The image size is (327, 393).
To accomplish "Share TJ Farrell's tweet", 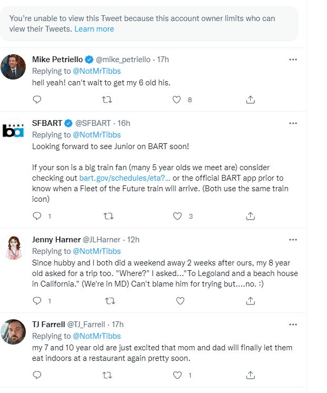I will click(x=250, y=375).
